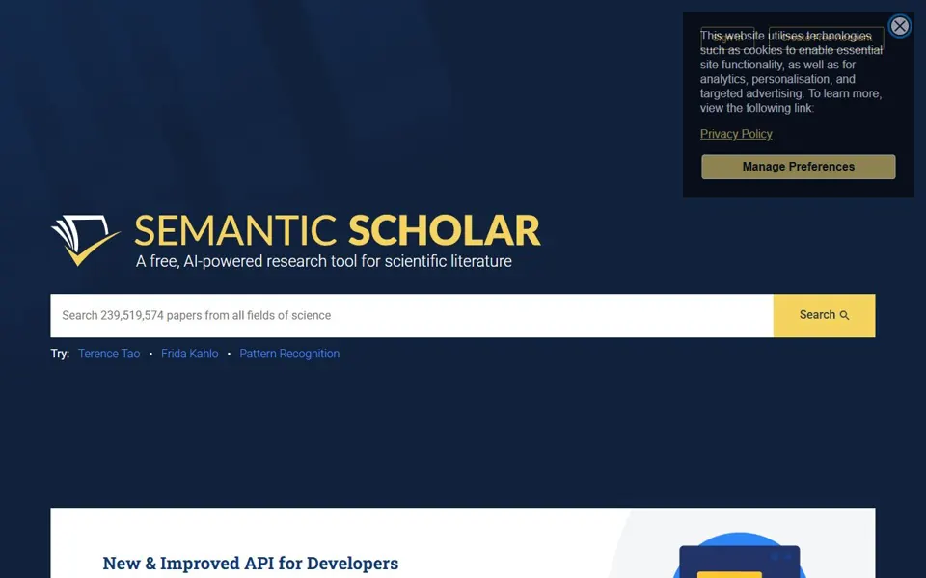Click the AI-powered research tool tagline
The image size is (926, 578).
tap(324, 261)
